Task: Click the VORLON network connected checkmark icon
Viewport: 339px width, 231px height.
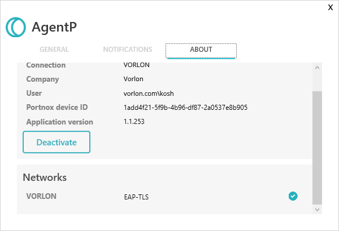Action: [293, 196]
